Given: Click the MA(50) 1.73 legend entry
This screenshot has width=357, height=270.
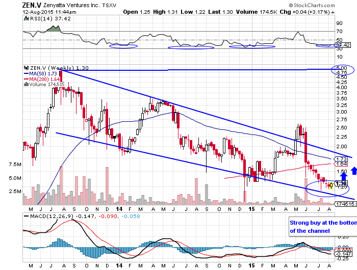Looking at the screenshot, I should [43, 74].
